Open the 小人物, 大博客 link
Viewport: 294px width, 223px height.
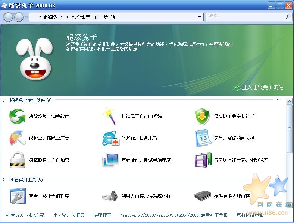pyautogui.click(x=69, y=215)
